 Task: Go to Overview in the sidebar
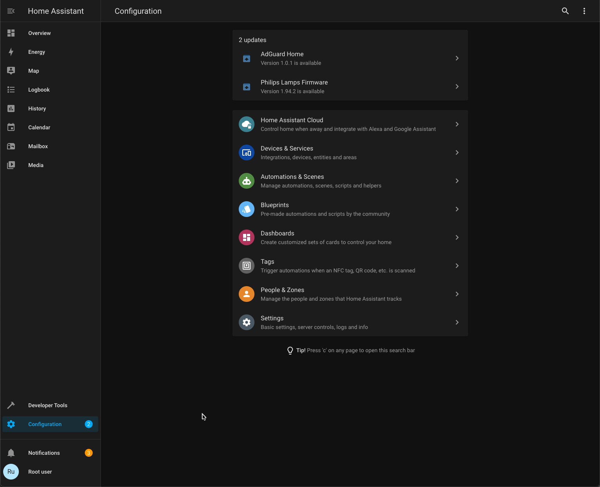pos(50,33)
